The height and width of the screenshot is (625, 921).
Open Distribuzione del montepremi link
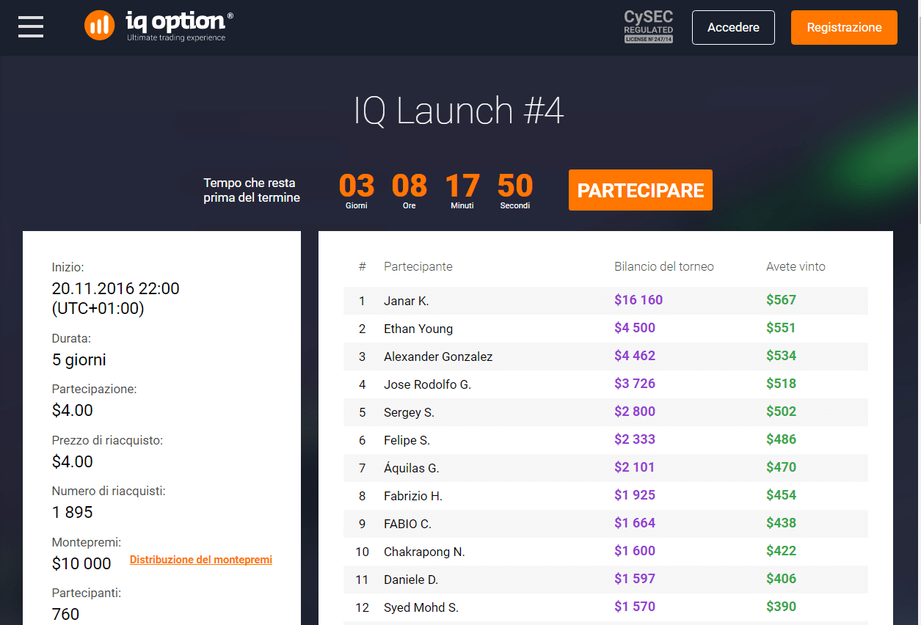(x=201, y=560)
